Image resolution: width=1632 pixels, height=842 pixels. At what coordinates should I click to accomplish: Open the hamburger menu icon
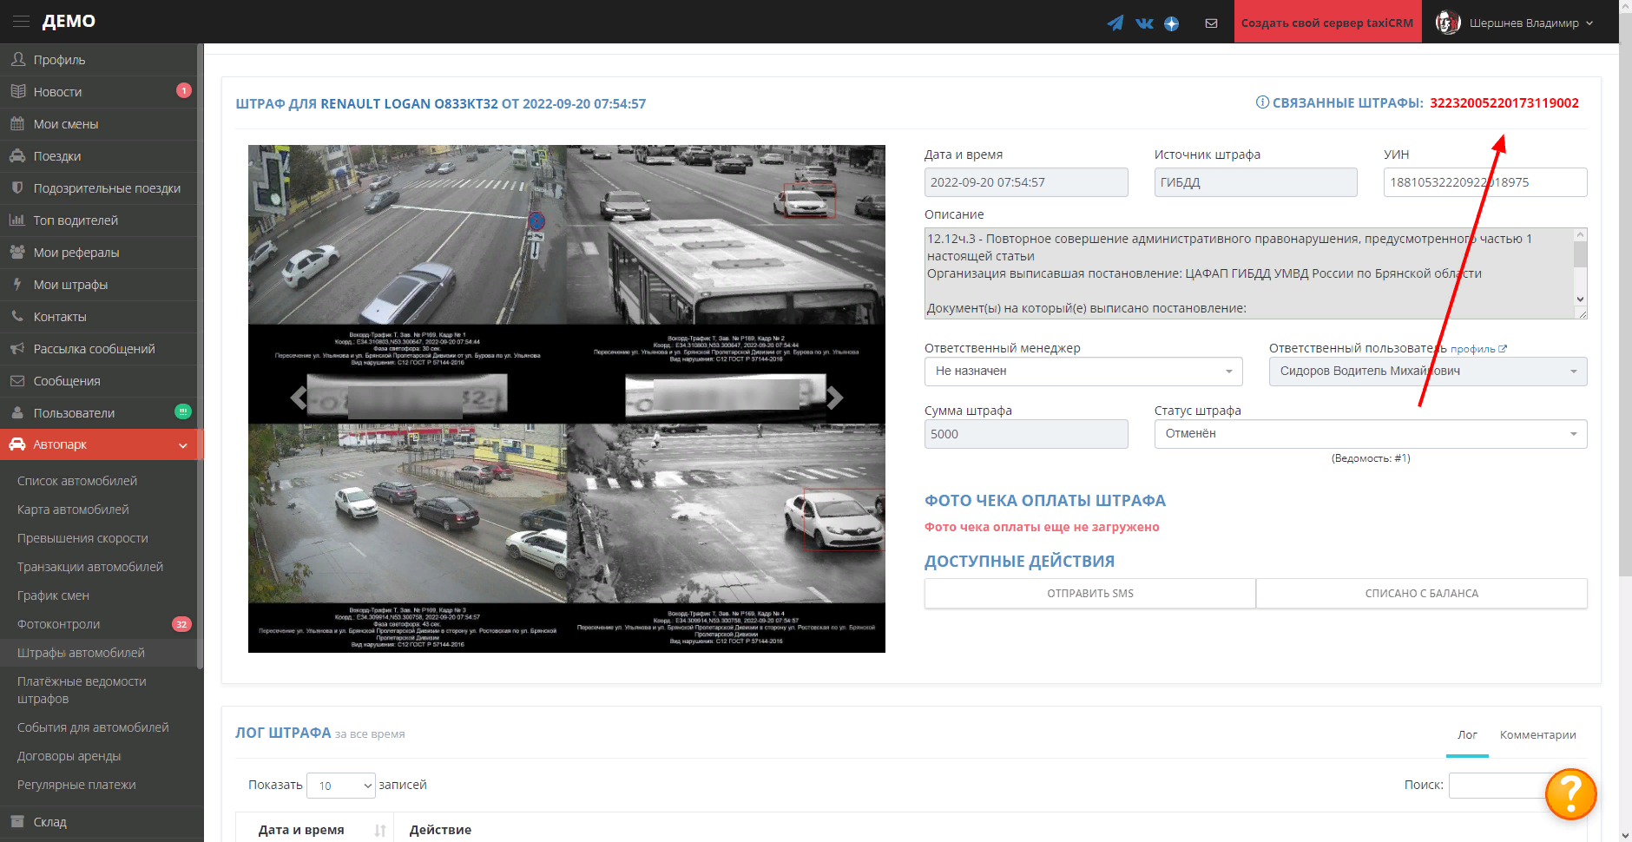click(21, 22)
